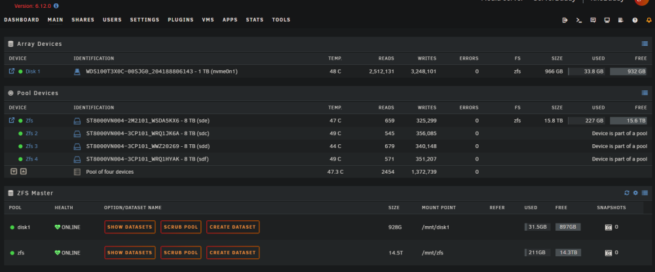Open the web terminal icon

(579, 20)
